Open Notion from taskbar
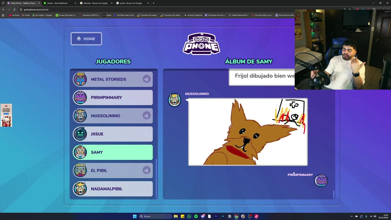The image size is (391, 220). click(x=229, y=216)
